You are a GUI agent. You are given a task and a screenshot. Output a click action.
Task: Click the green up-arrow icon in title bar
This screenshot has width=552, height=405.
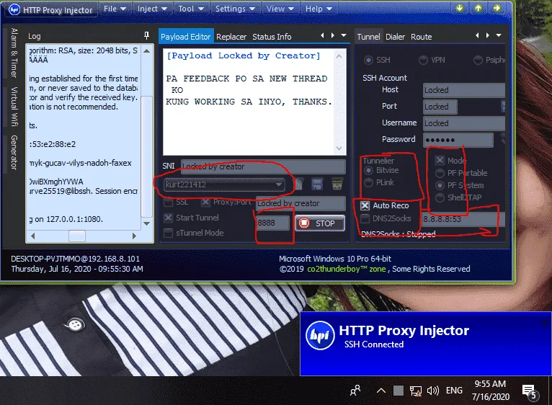(478, 8)
